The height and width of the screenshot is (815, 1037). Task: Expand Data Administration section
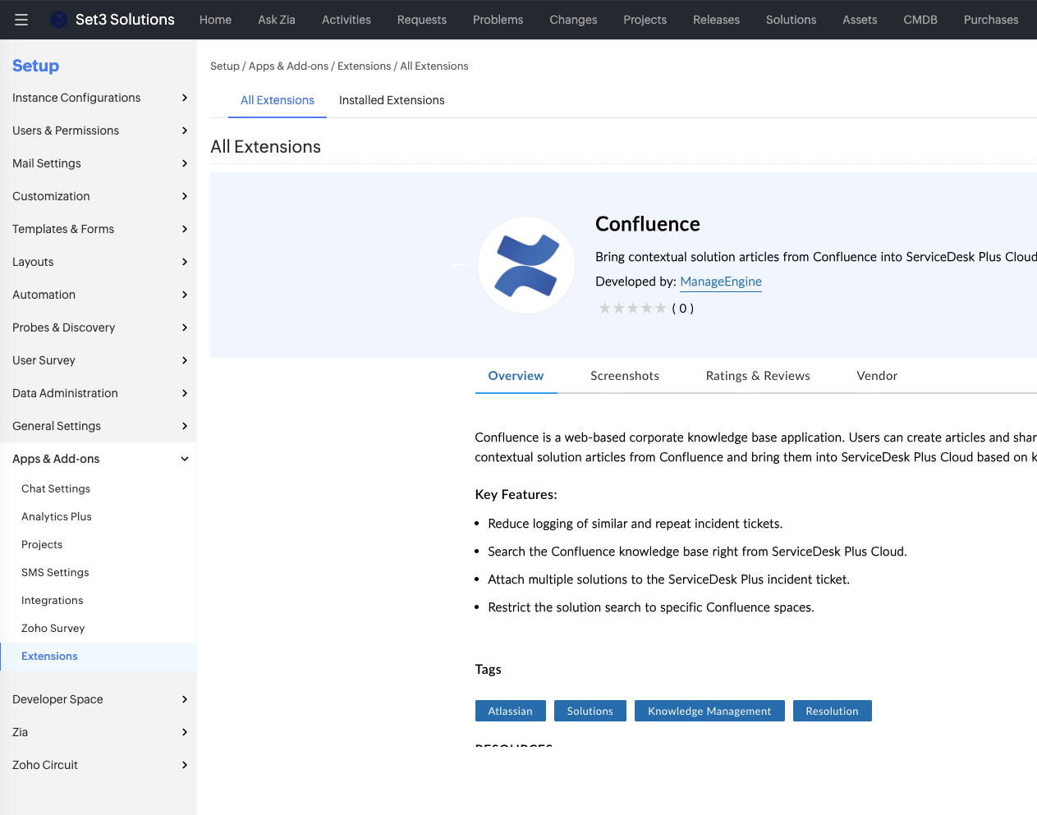click(99, 393)
